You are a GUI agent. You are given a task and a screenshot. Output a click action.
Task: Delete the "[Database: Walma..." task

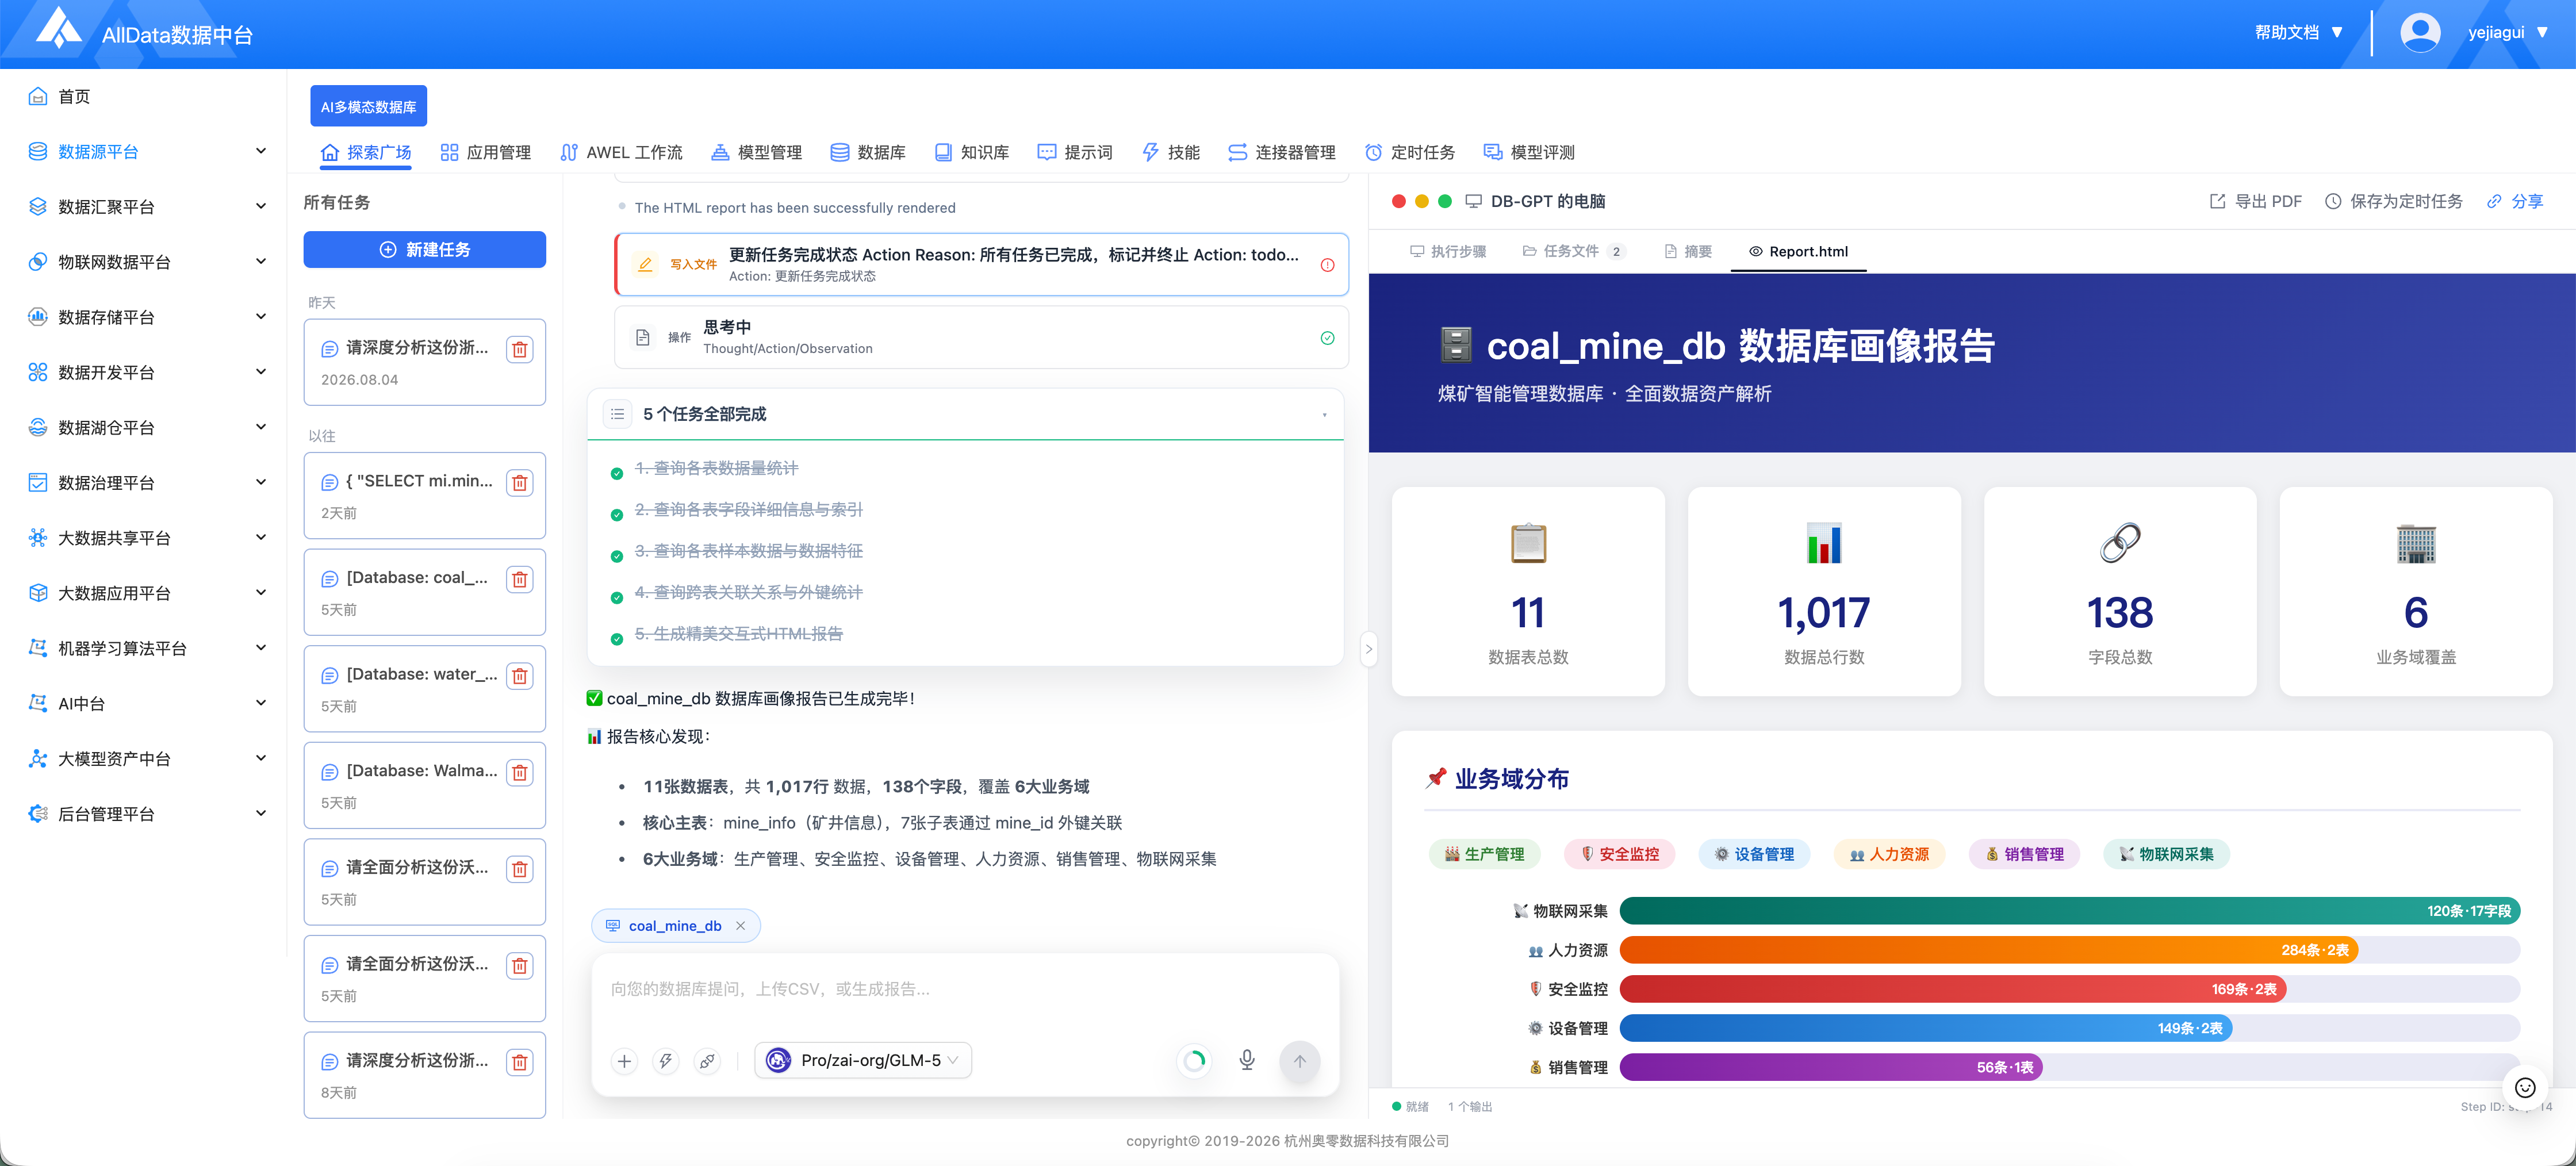pyautogui.click(x=519, y=772)
